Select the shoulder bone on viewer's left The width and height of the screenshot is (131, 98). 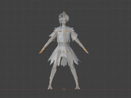59,31
